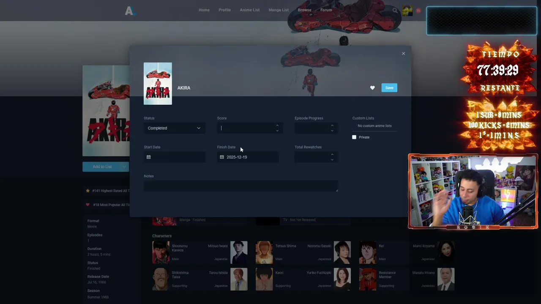Expand the Add to List dropdown arrow
Image resolution: width=541 pixels, height=304 pixels.
(124, 167)
